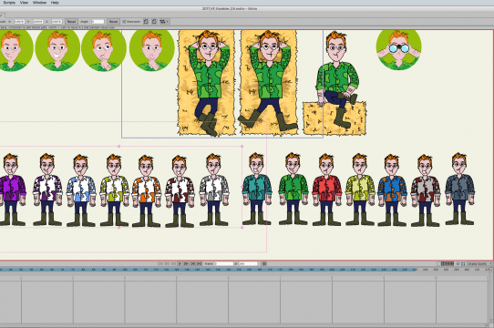494x328 pixels.
Task: Click the current Frame number field
Action: 224,263
